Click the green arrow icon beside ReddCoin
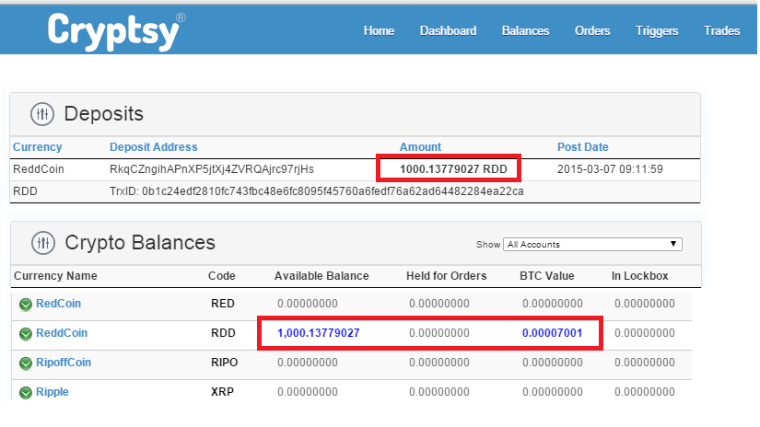Screen dimensions: 760x427 (x=25, y=334)
